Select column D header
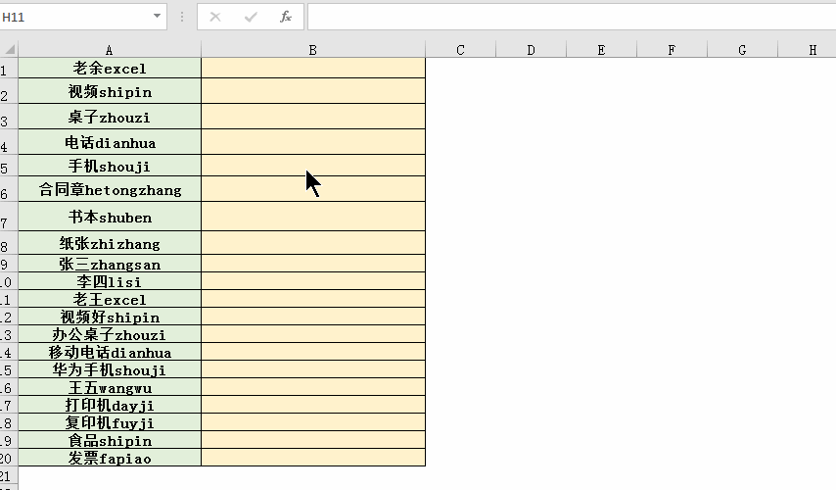 coord(531,50)
